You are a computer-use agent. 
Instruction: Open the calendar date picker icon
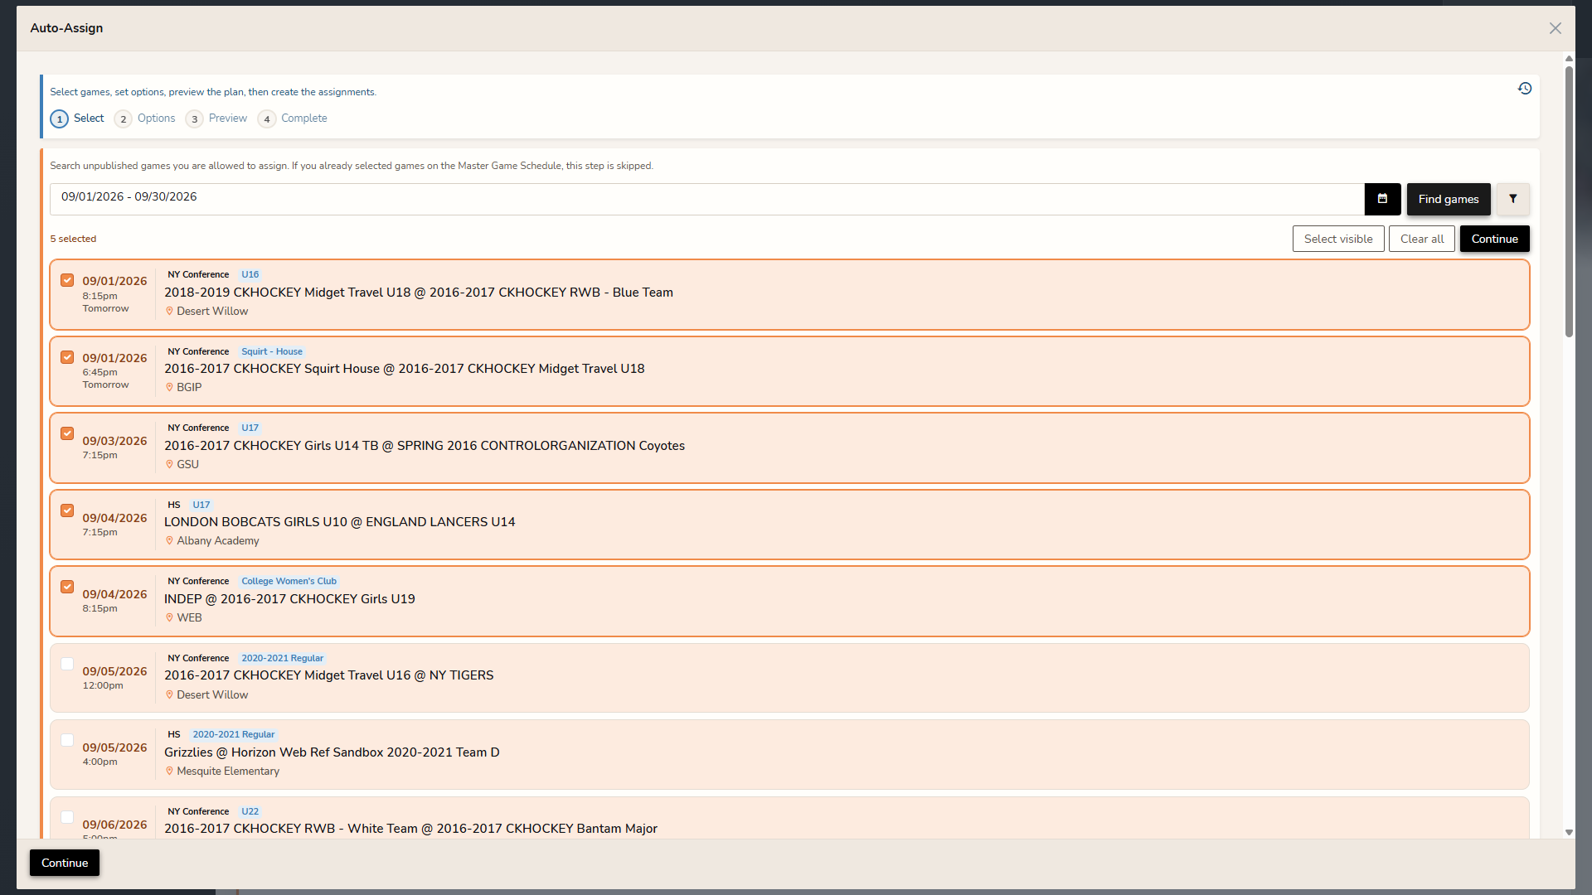pyautogui.click(x=1382, y=199)
